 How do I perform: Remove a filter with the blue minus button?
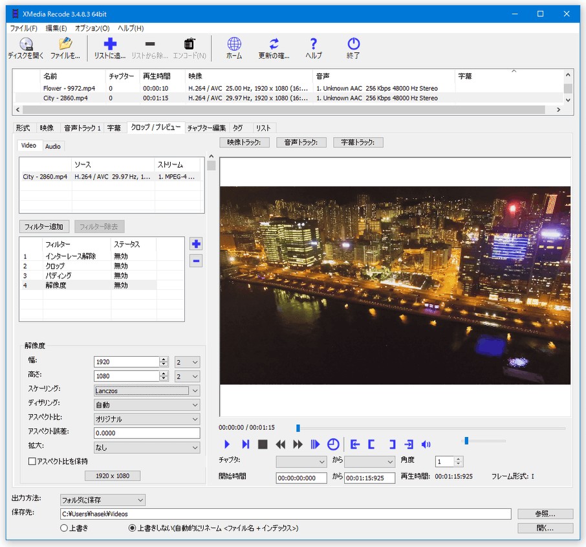click(196, 261)
